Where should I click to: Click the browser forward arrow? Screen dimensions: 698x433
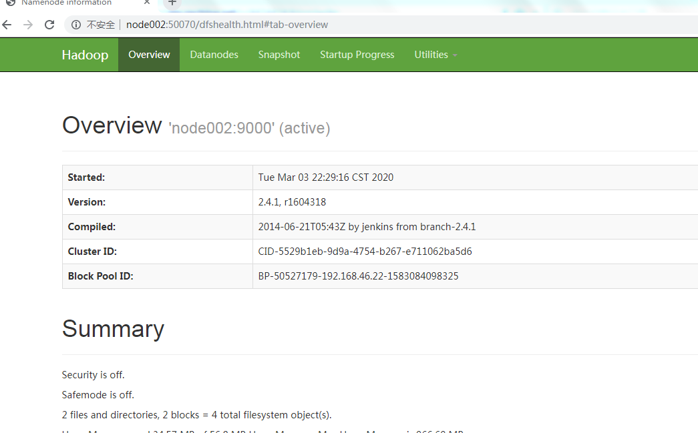tap(28, 25)
